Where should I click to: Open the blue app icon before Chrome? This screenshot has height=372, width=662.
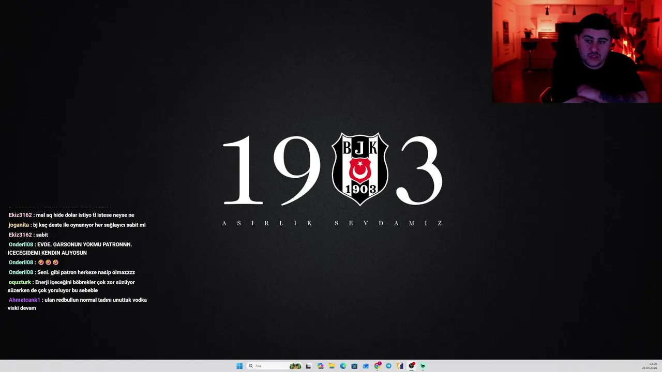[x=366, y=366]
